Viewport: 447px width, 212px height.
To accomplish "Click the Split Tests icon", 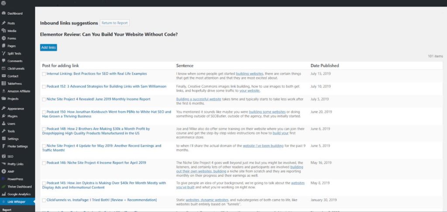I will (x=3, y=53).
